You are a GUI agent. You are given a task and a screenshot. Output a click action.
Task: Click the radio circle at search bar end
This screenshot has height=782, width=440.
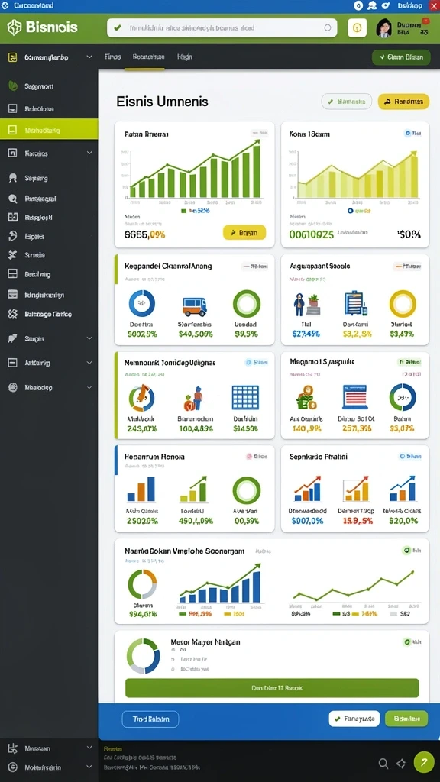[x=328, y=28]
